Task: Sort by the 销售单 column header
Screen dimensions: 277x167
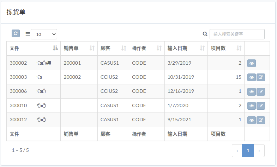Action: point(79,48)
